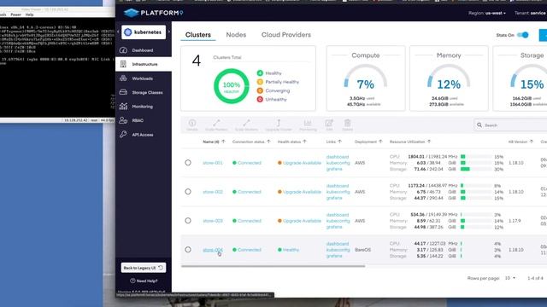547x307 pixels.
Task: Select the radio button for cluster 003
Action: (188, 220)
